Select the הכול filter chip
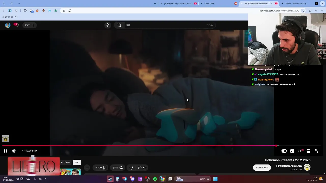Image resolution: width=326 pixels, height=183 pixels. (x=77, y=162)
